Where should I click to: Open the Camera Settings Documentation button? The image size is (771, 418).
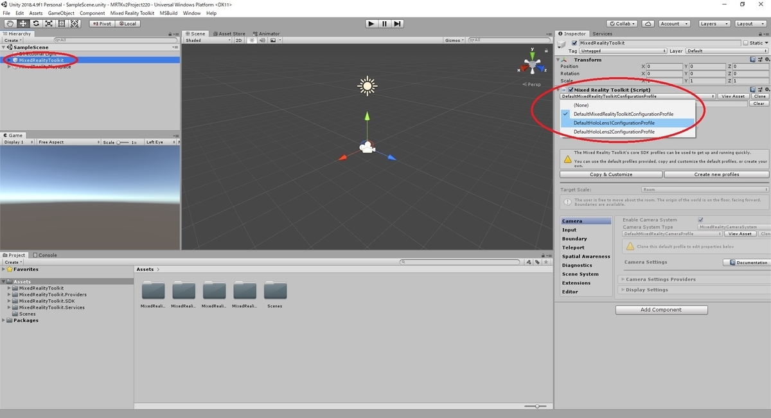747,262
